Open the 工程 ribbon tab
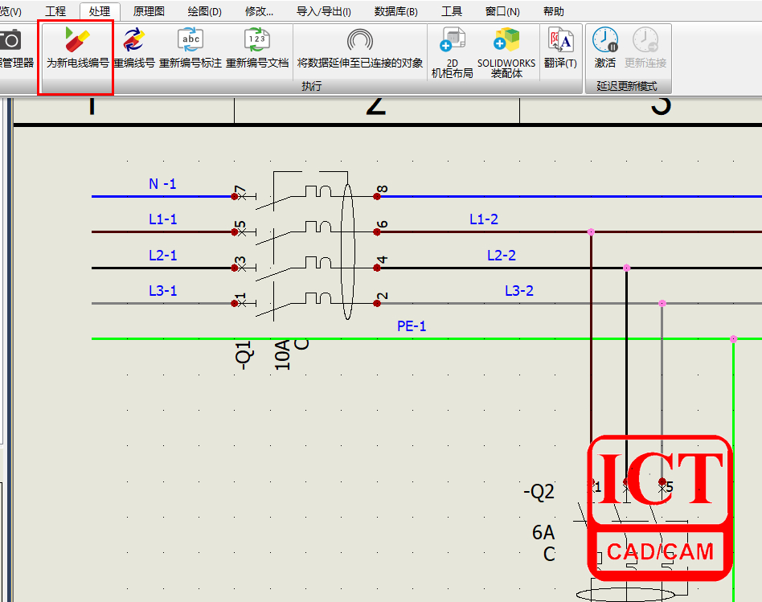762x602 pixels. [55, 11]
